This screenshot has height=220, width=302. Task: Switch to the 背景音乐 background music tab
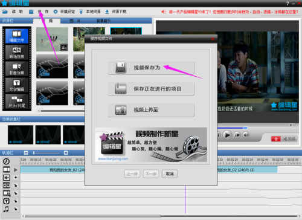pos(103,21)
